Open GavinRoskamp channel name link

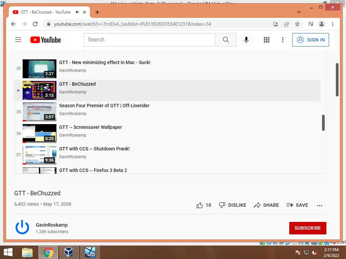pos(52,225)
